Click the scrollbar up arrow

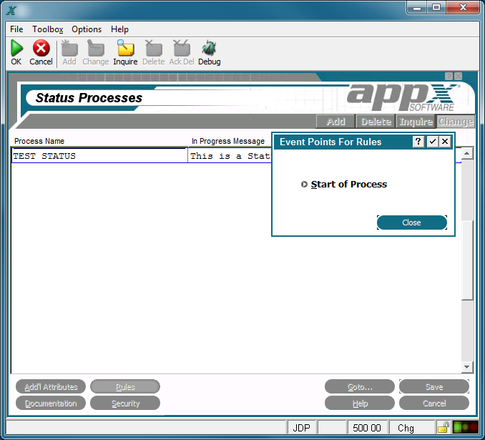click(467, 153)
